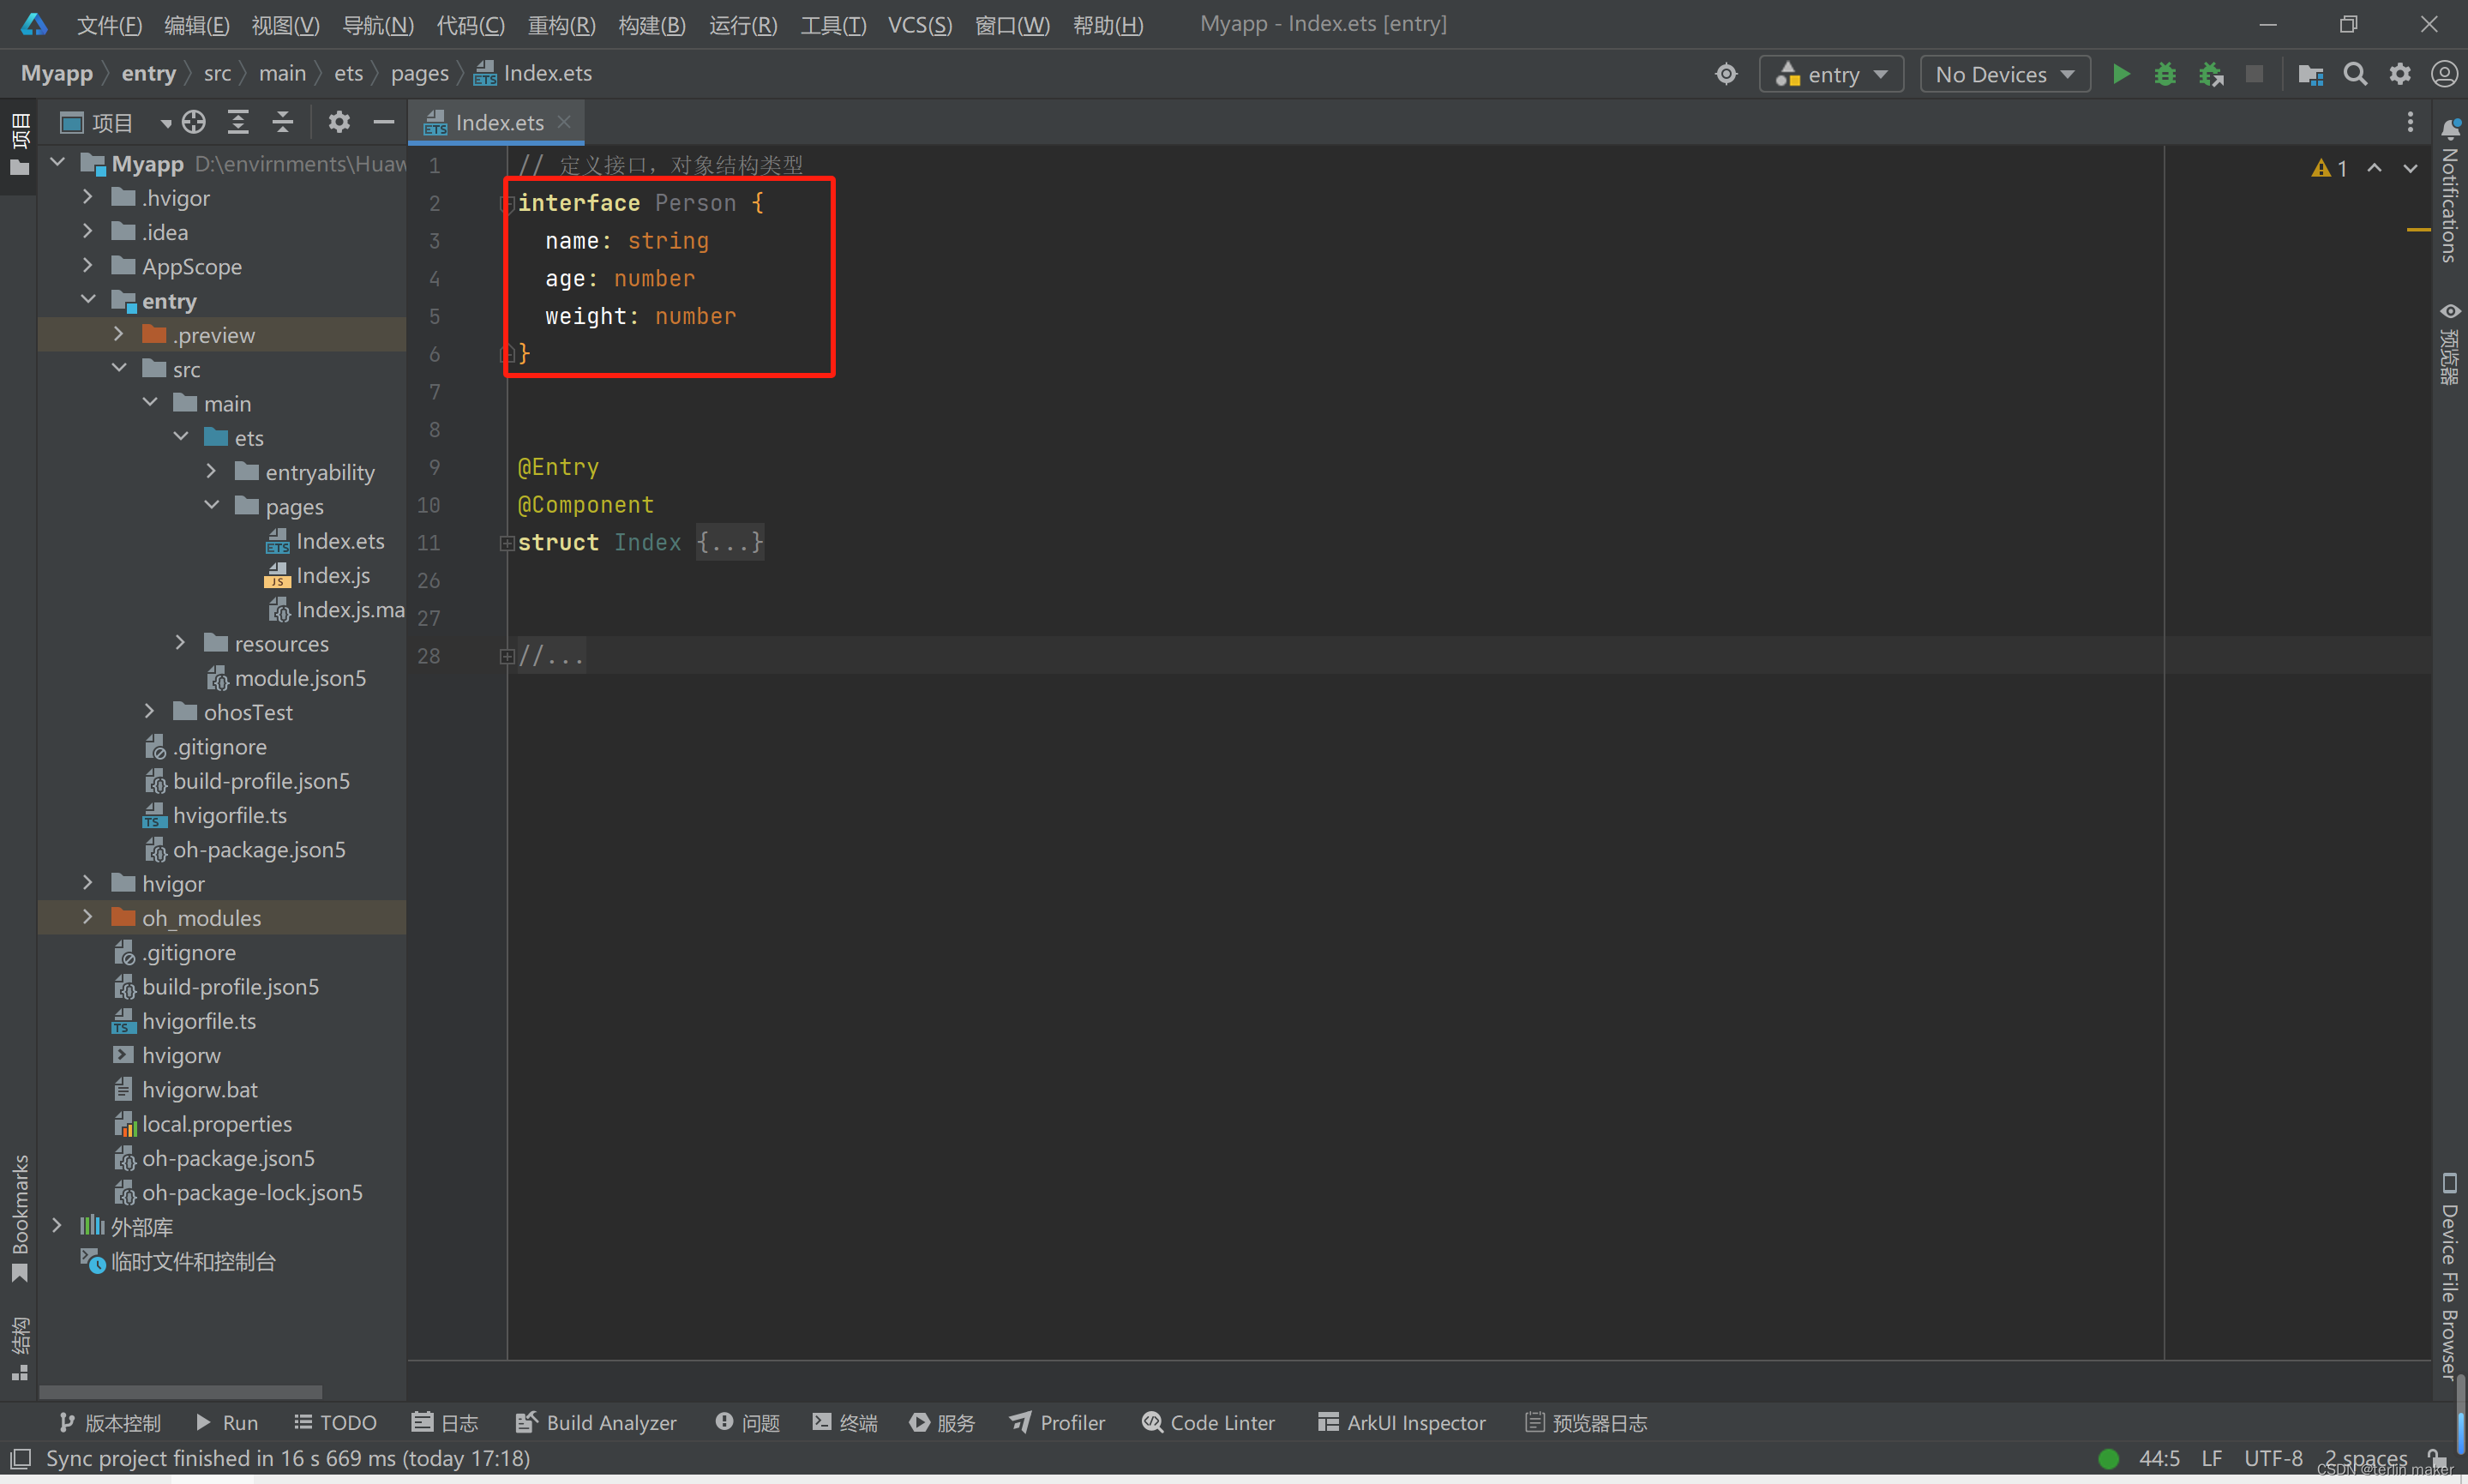The image size is (2468, 1484).
Task: Expand the AppScope folder
Action: click(x=88, y=266)
